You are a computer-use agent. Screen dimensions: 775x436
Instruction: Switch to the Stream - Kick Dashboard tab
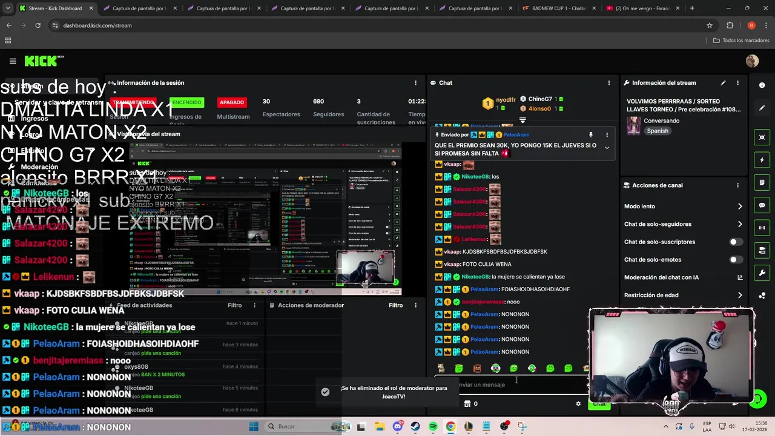click(x=54, y=8)
